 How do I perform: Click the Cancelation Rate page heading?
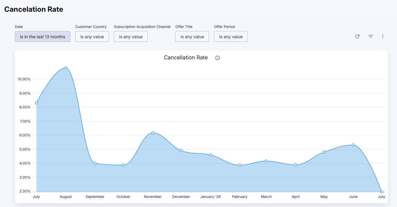(34, 9)
